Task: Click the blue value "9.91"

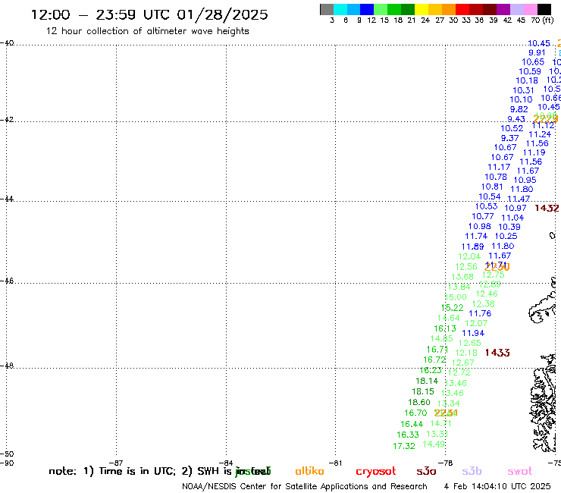Action: pos(537,53)
